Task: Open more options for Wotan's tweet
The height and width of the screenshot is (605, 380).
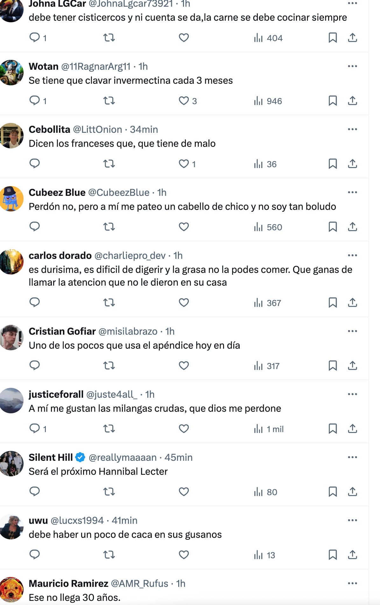Action: 352,66
